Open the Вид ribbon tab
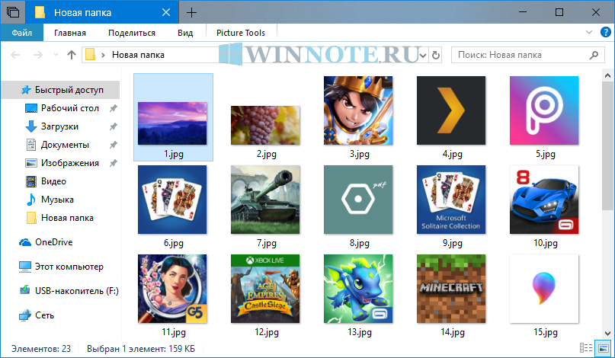 point(185,33)
